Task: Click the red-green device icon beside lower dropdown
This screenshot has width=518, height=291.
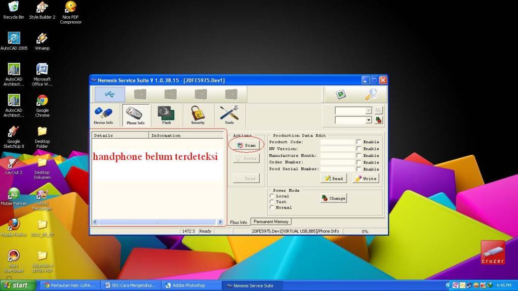Action: tap(379, 120)
